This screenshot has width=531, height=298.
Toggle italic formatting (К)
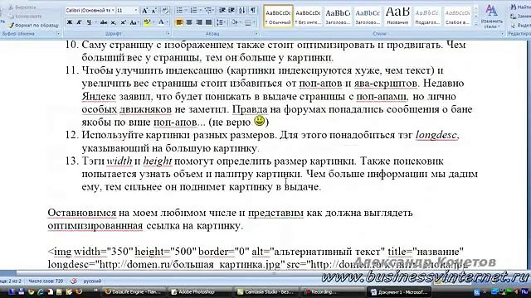click(79, 22)
